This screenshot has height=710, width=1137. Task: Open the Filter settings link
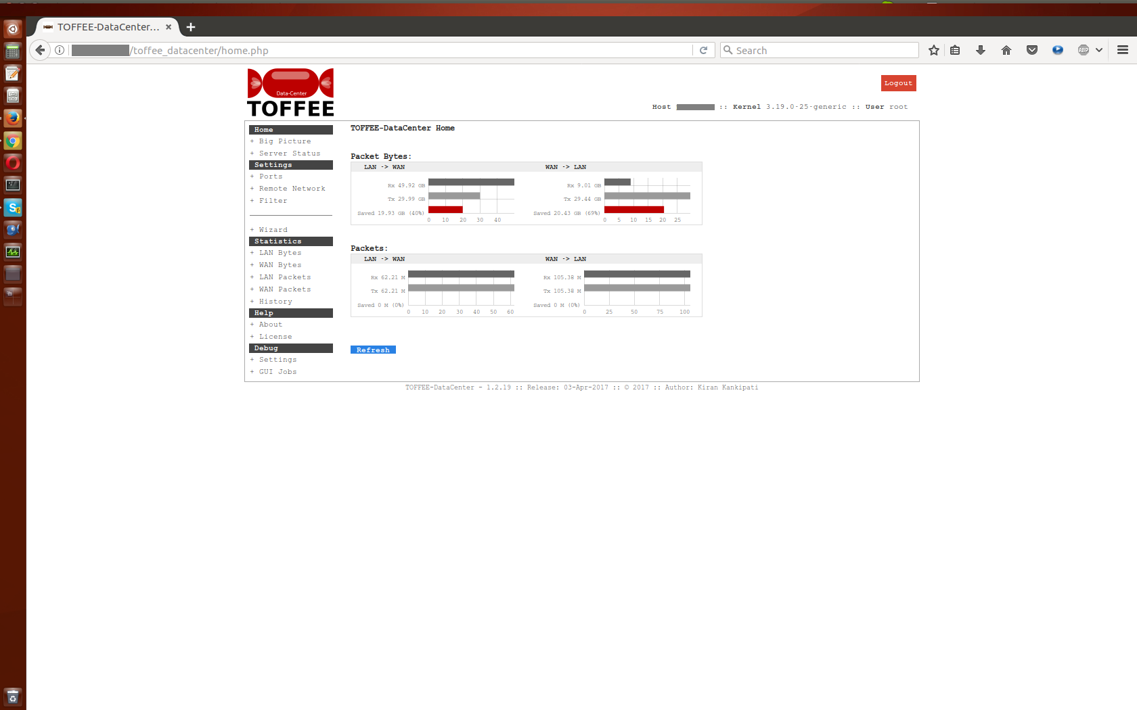[x=273, y=201]
